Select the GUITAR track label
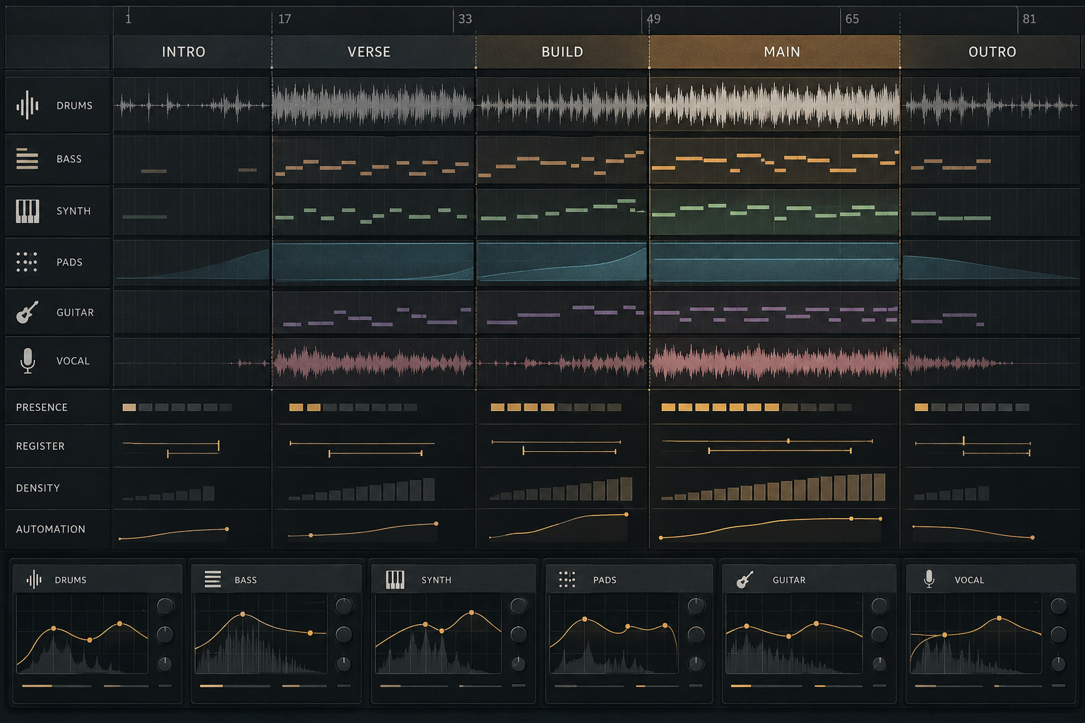 [x=75, y=312]
